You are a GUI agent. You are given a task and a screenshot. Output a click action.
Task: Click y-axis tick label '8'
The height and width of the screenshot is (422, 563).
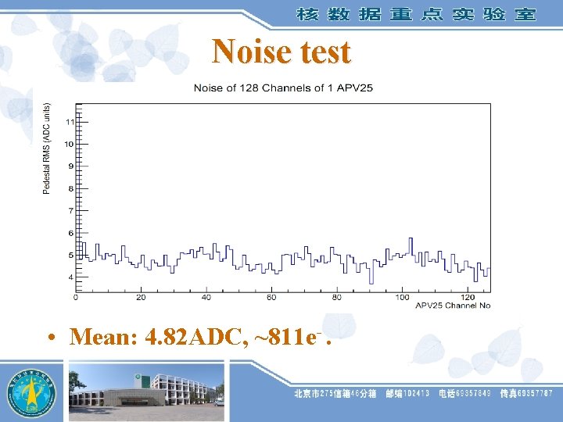71,188
